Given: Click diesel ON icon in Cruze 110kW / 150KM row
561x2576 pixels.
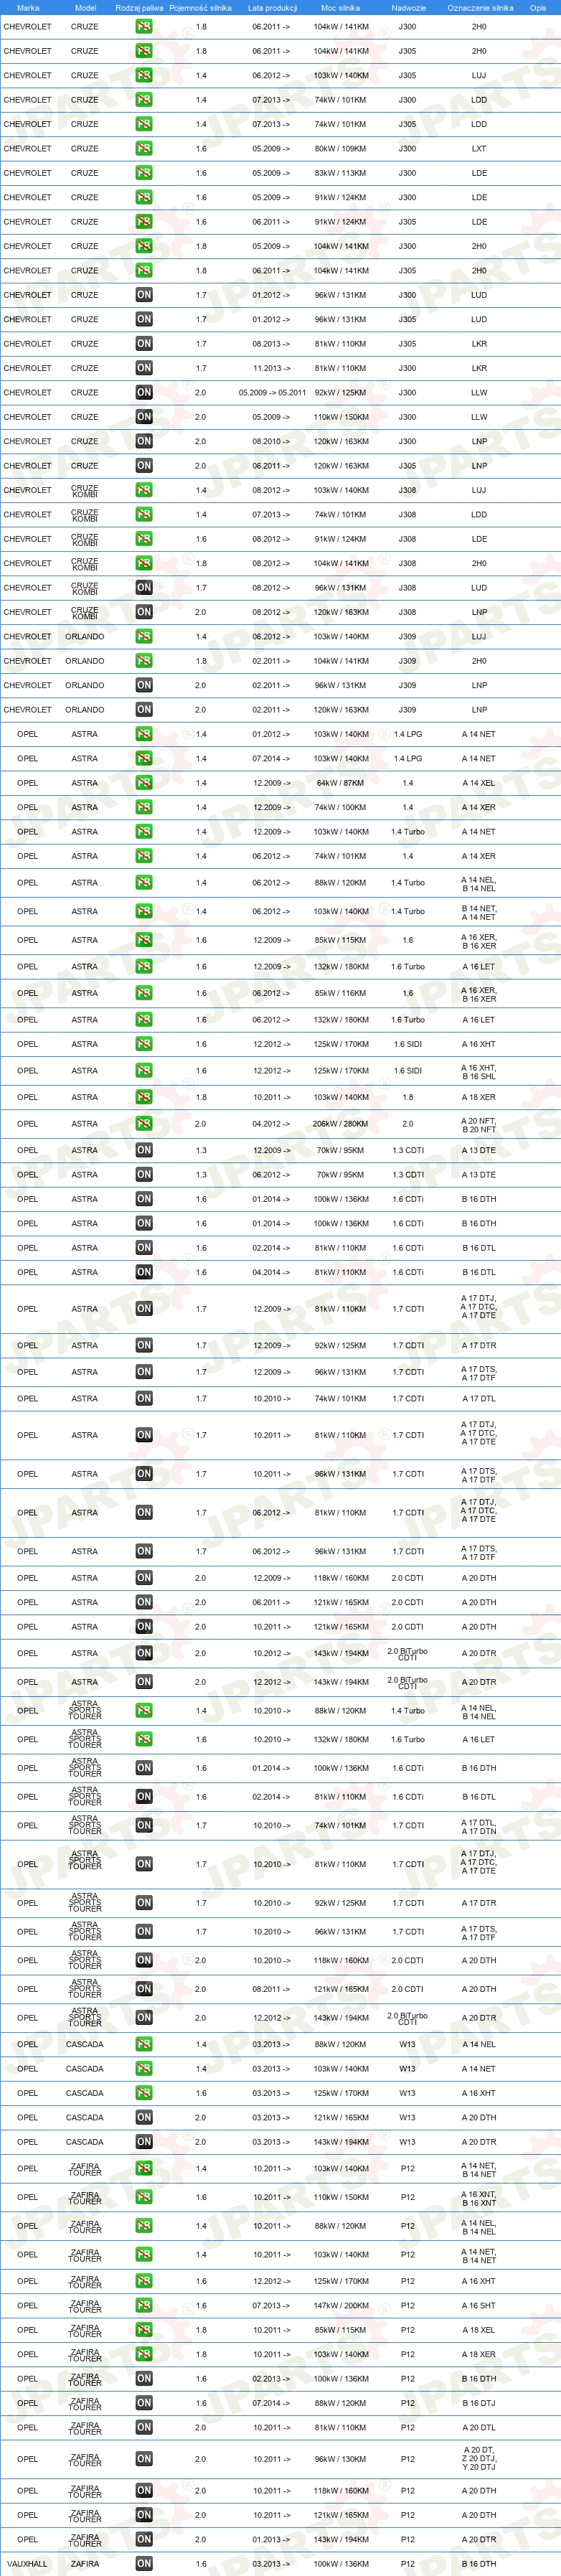Looking at the screenshot, I should [144, 417].
